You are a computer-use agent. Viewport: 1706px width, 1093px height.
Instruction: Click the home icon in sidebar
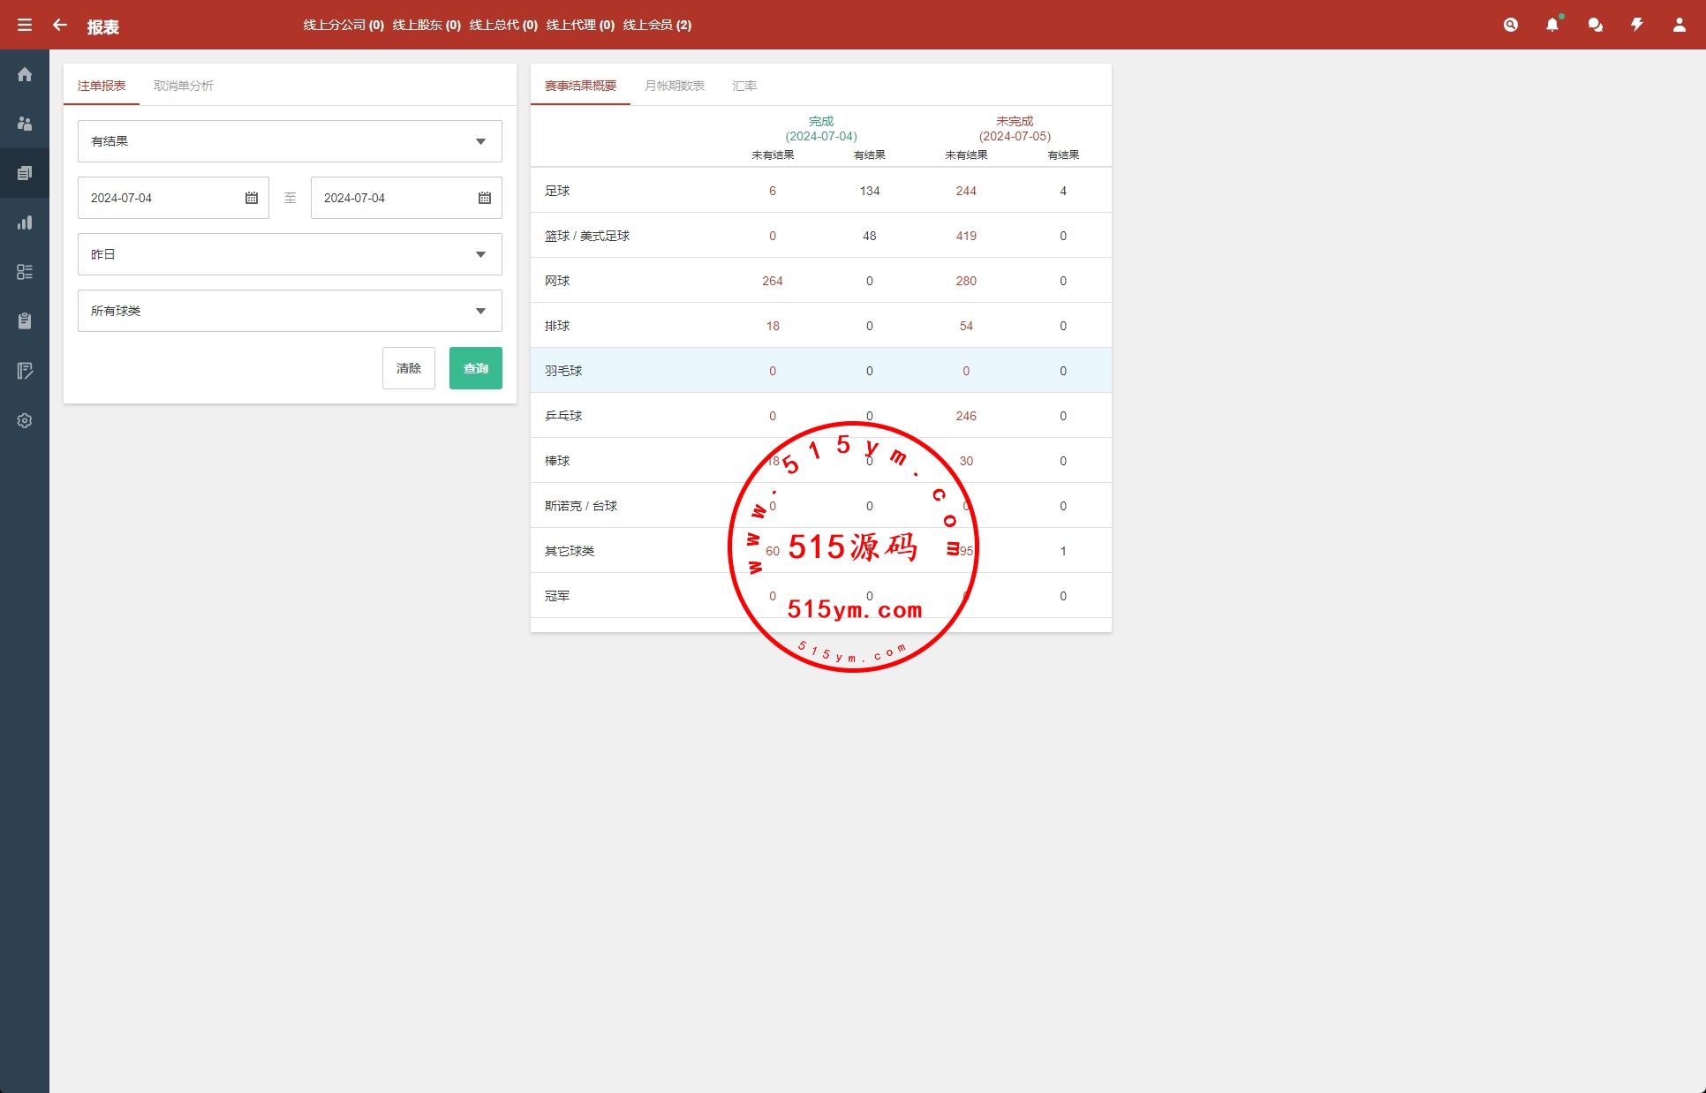25,74
